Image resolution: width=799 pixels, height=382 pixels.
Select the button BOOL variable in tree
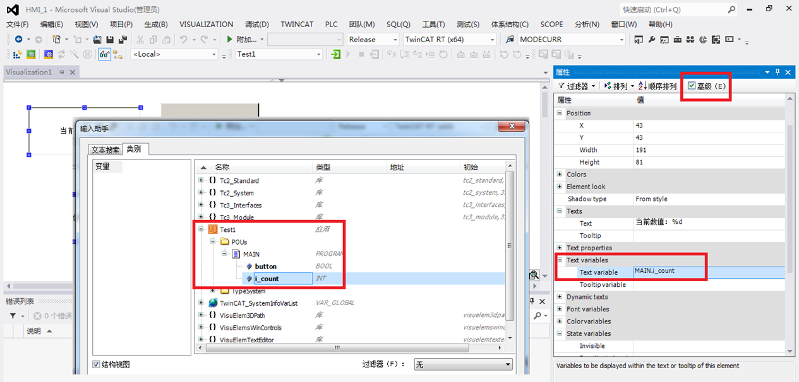(266, 266)
